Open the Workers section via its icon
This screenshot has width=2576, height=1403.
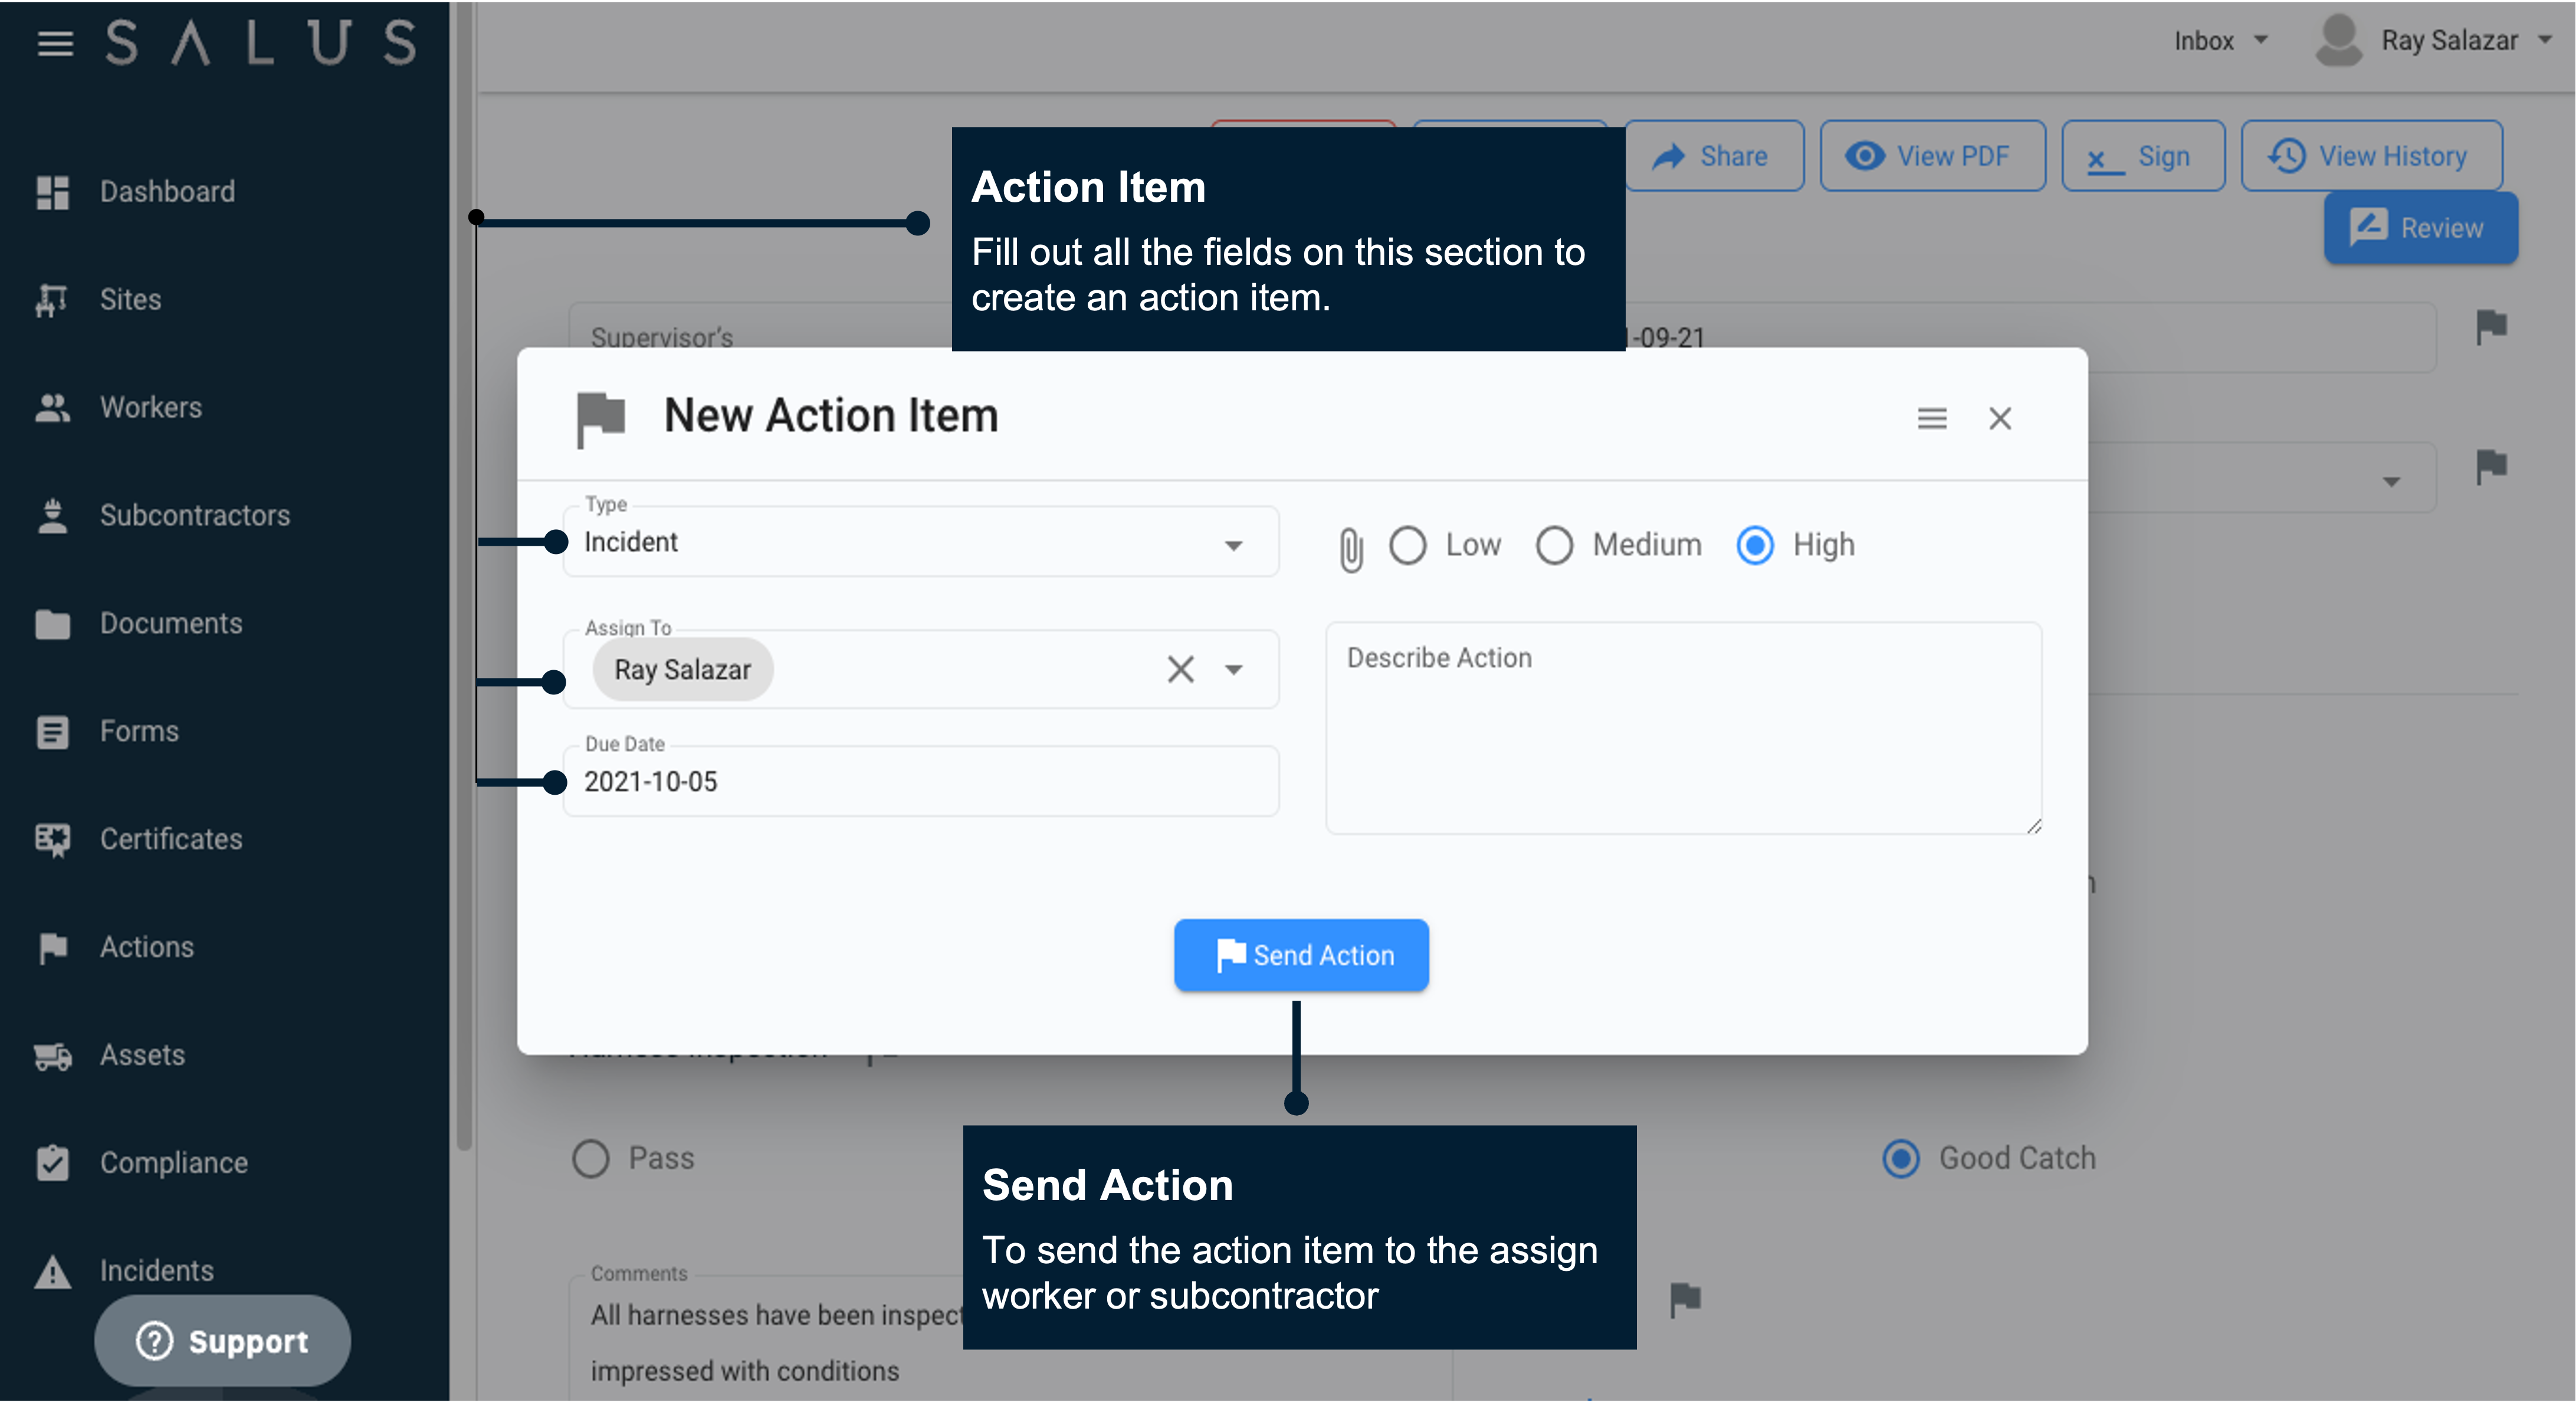[53, 407]
